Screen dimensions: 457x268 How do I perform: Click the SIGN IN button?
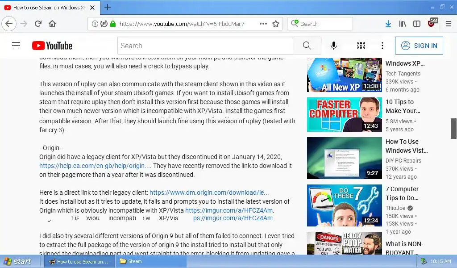[x=419, y=46]
